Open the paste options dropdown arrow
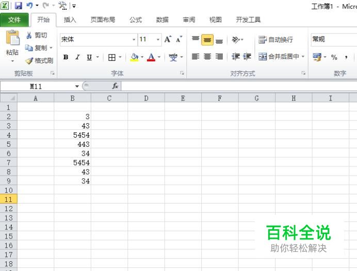357x271 pixels. coord(12,61)
